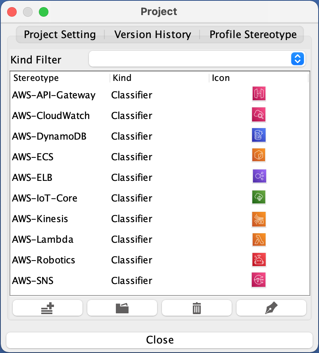Select the Profile Stereotype tab
Viewport: 319px width, 353px height.
pos(253,35)
